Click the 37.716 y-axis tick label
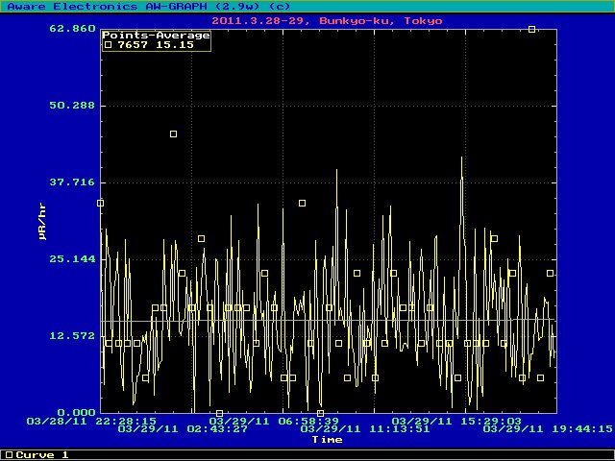The width and height of the screenshot is (615, 461). pos(72,182)
